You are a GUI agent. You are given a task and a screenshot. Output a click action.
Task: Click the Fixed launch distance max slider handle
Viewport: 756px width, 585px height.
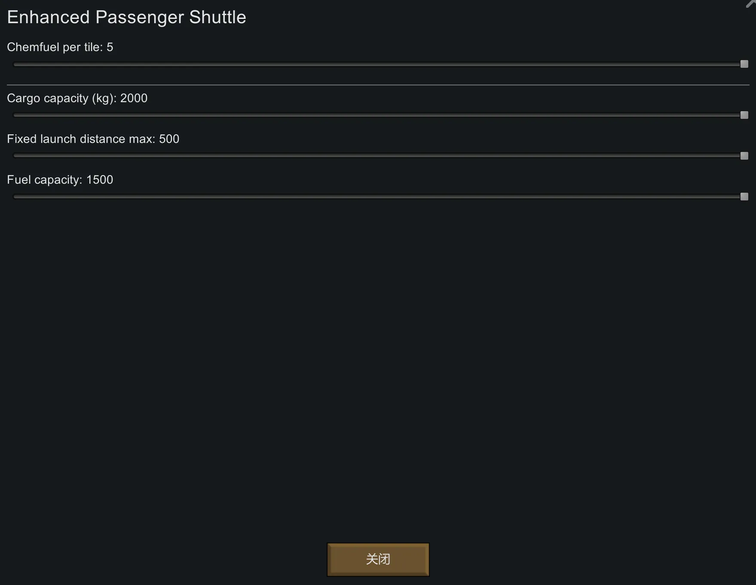[744, 156]
